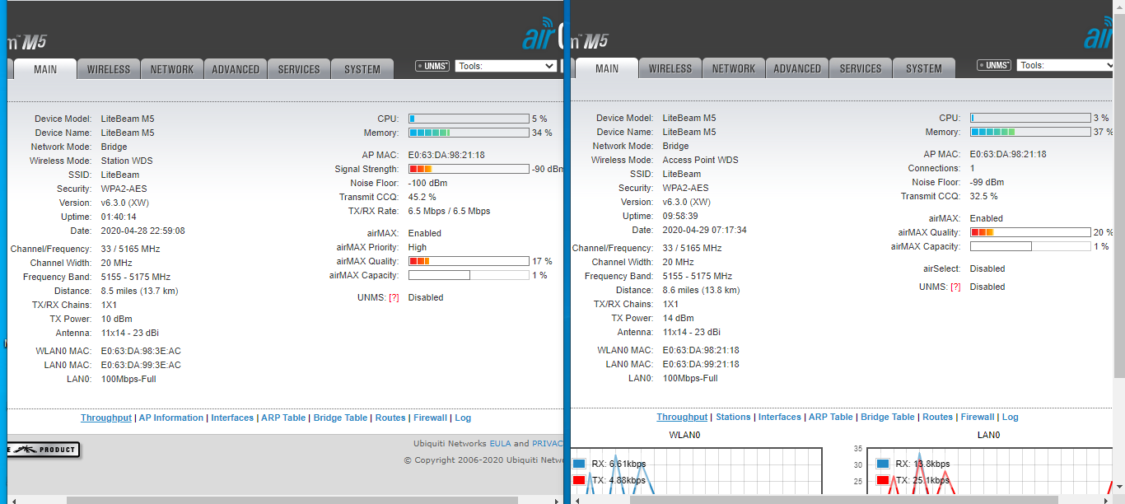Open Routes link in left window
This screenshot has height=504, width=1125.
[x=390, y=418]
